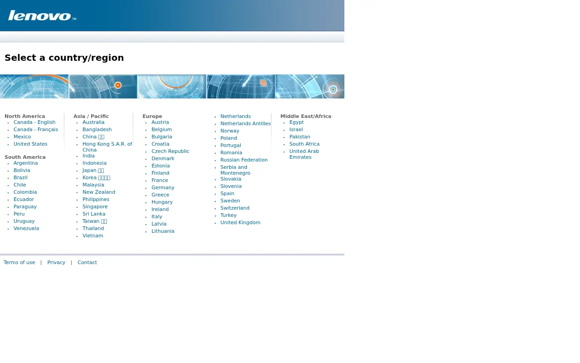Select Ireland

[x=160, y=209]
